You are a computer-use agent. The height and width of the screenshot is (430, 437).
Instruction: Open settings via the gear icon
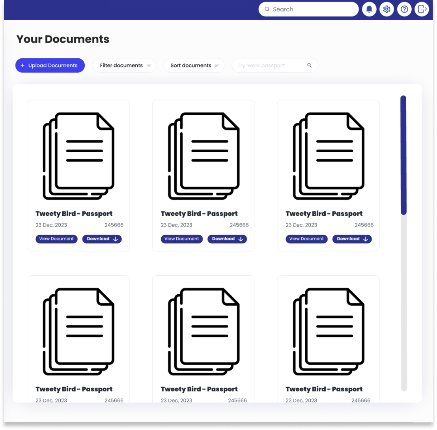click(x=387, y=9)
